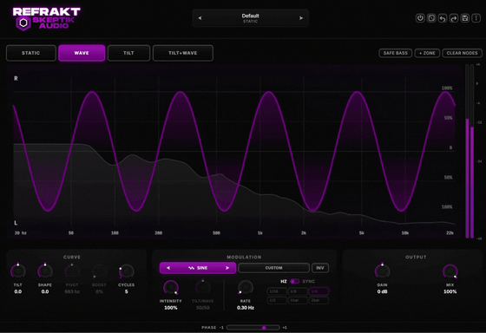Click the BOOST knob

pos(99,271)
